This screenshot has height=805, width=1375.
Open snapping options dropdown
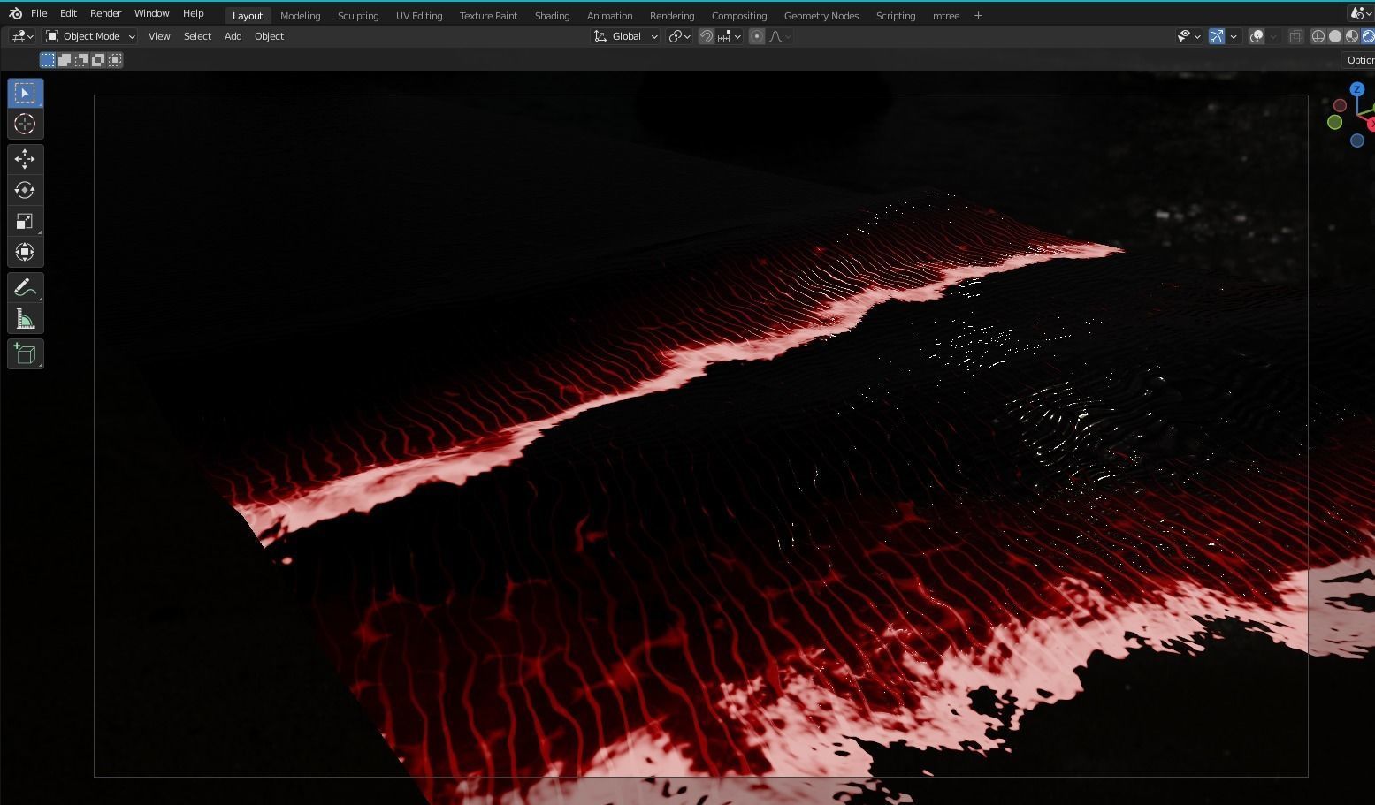click(730, 36)
